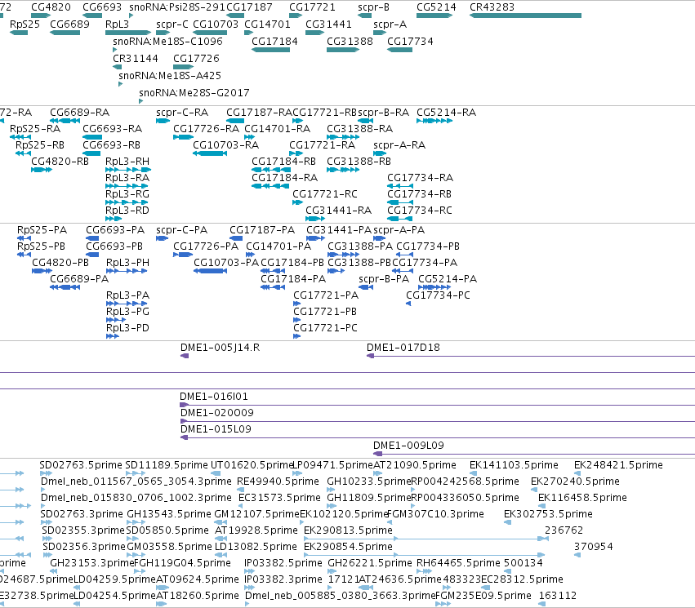
Task: Click the 236762 feature label
Action: 564,530
